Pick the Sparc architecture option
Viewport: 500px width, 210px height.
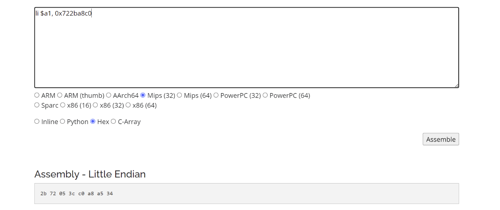(37, 105)
